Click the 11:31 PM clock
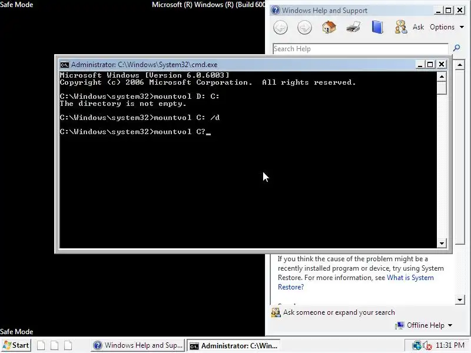Viewport: 471px width, 353px height. (450, 345)
